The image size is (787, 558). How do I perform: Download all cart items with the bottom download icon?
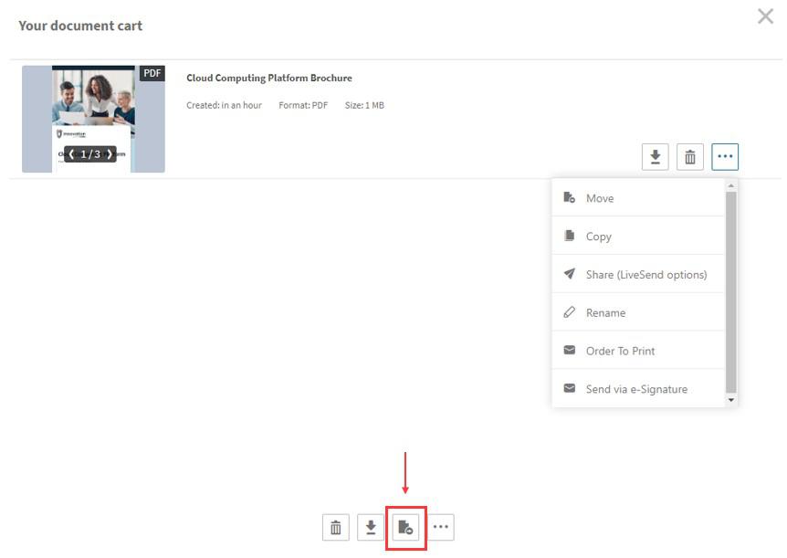(x=371, y=527)
